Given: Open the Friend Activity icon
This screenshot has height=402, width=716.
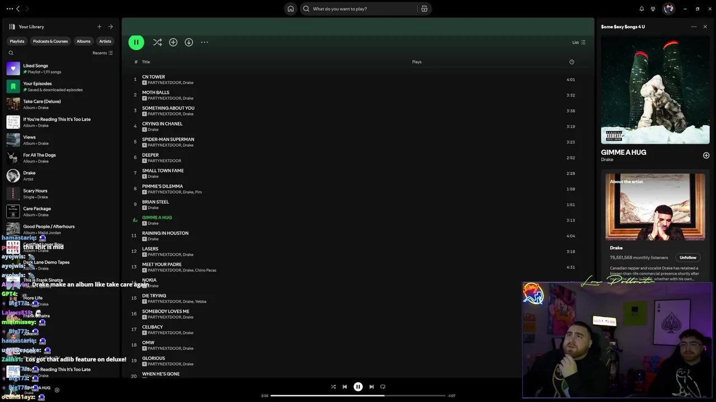Looking at the screenshot, I should point(653,8).
